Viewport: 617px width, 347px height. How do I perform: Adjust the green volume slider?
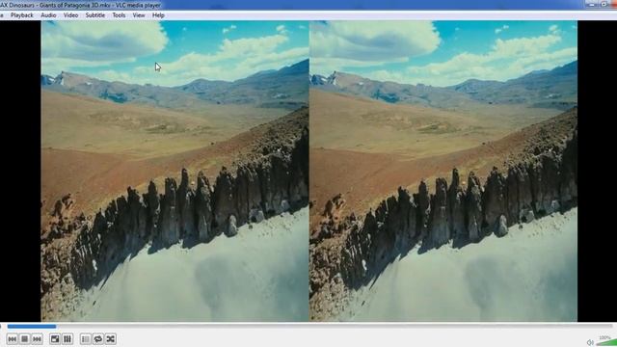[x=606, y=342]
